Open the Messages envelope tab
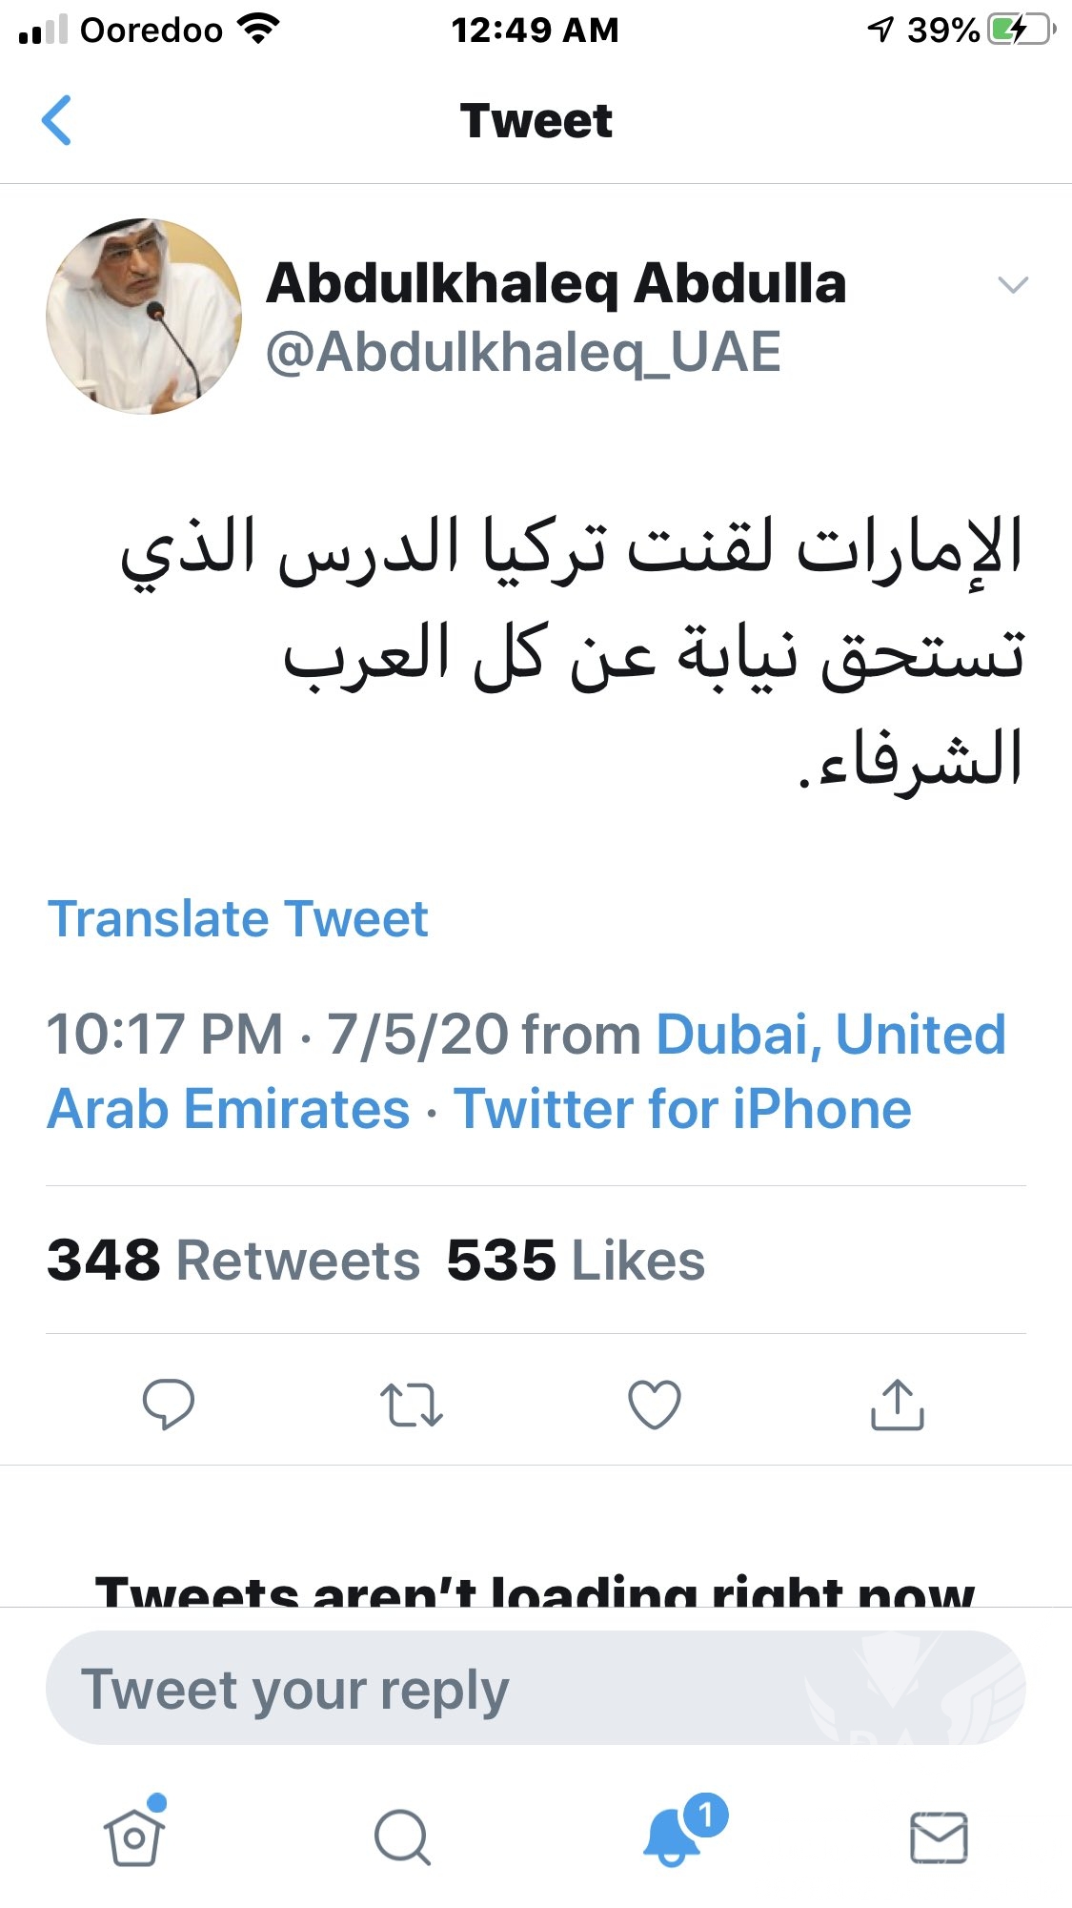Image resolution: width=1072 pixels, height=1908 pixels. click(939, 1836)
